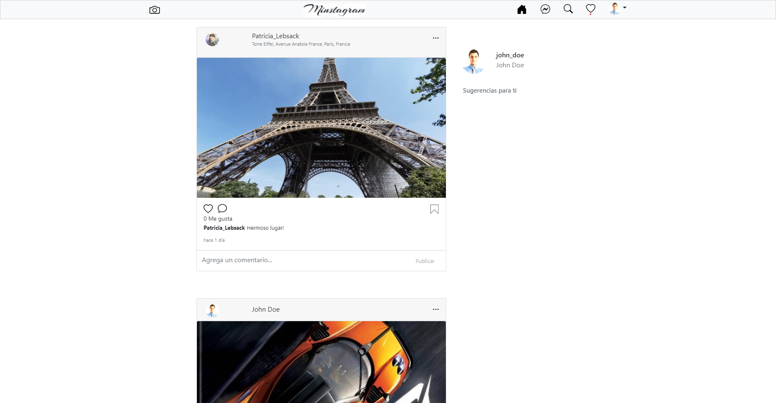This screenshot has width=776, height=403.
Task: Open Patricia_Lebsack name in caption
Action: 224,228
